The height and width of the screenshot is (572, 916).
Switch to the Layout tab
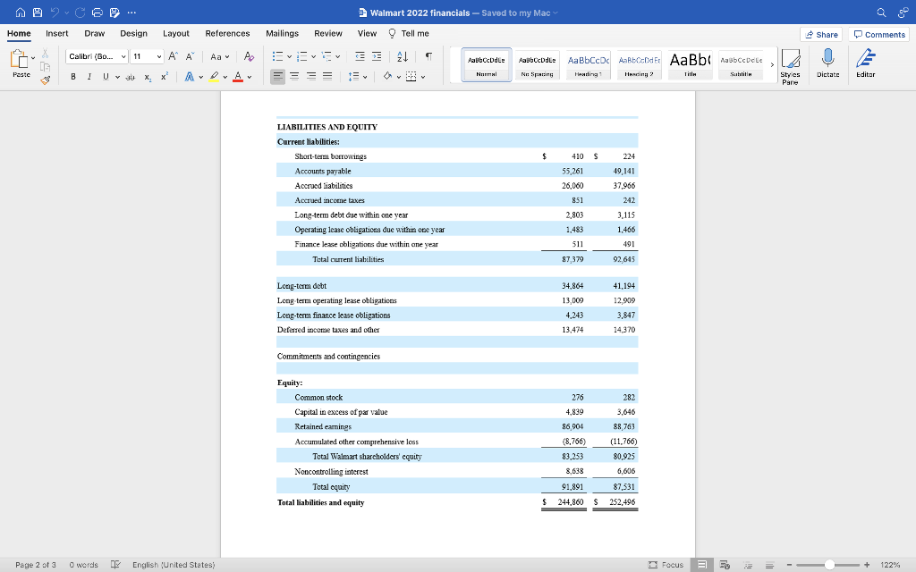(176, 33)
